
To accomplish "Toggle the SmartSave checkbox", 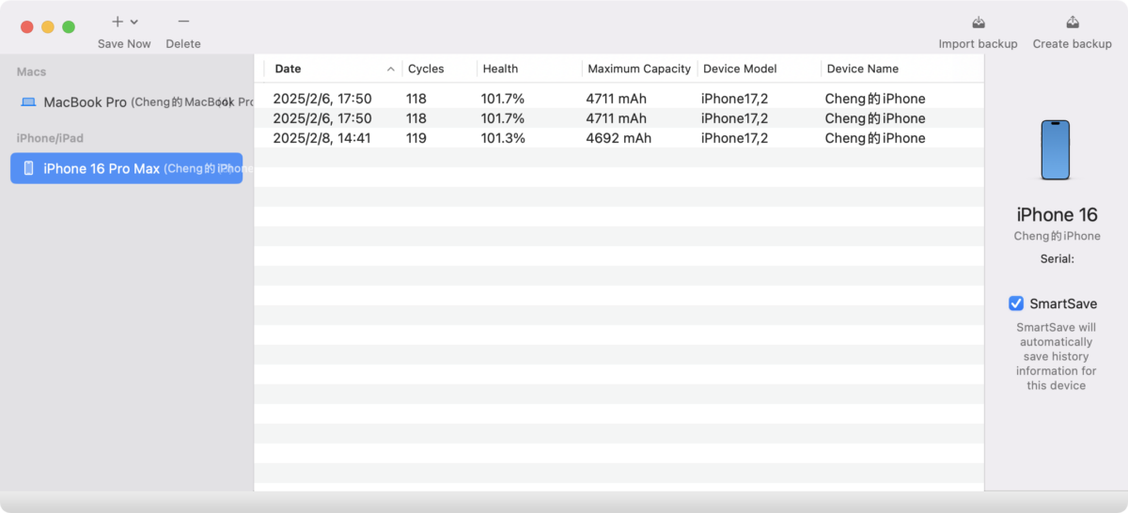I will click(x=1016, y=303).
